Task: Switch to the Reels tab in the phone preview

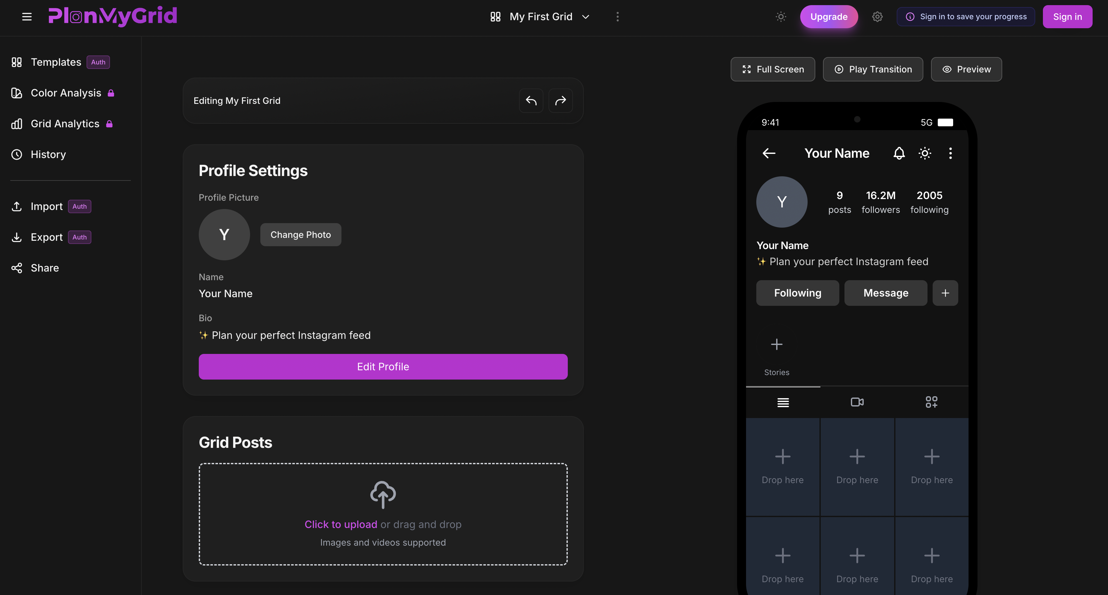Action: click(857, 402)
